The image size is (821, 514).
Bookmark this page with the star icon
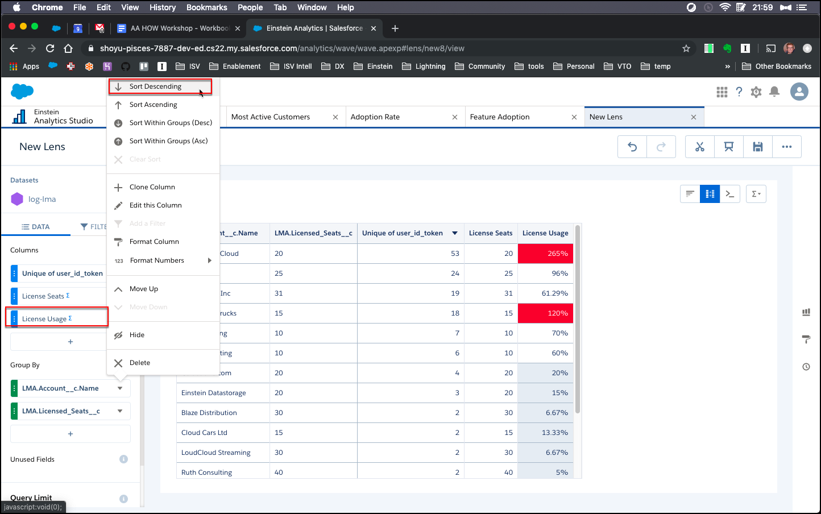(x=686, y=48)
